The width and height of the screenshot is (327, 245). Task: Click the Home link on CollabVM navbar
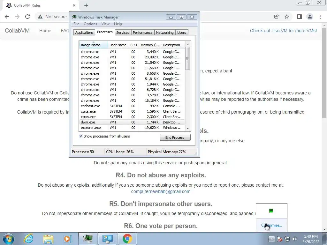(x=45, y=31)
